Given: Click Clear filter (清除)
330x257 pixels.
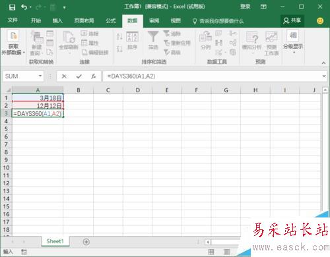Looking at the screenshot, I should pos(172,34).
